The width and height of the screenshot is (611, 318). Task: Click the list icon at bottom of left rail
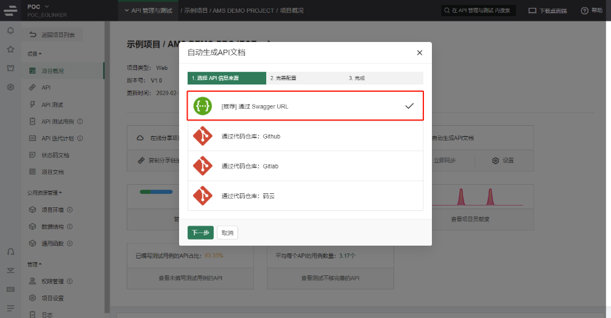[10, 308]
